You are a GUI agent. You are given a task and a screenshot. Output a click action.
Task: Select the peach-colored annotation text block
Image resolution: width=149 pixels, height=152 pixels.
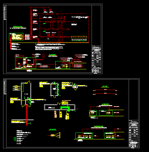(56, 114)
